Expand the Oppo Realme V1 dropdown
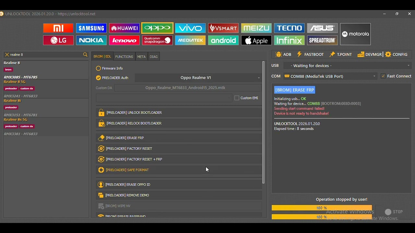 click(x=198, y=78)
